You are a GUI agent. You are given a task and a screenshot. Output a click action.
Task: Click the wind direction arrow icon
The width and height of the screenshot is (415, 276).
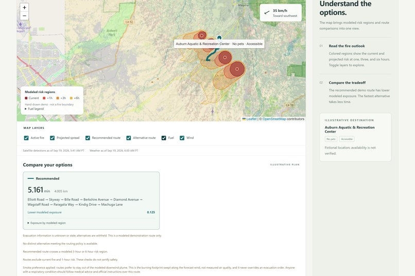click(x=267, y=12)
